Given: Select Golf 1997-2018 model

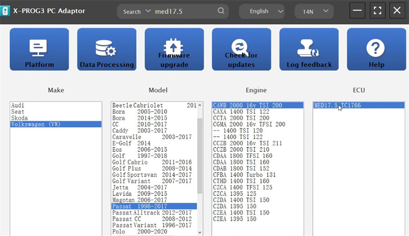Looking at the screenshot, I should coord(154,156).
